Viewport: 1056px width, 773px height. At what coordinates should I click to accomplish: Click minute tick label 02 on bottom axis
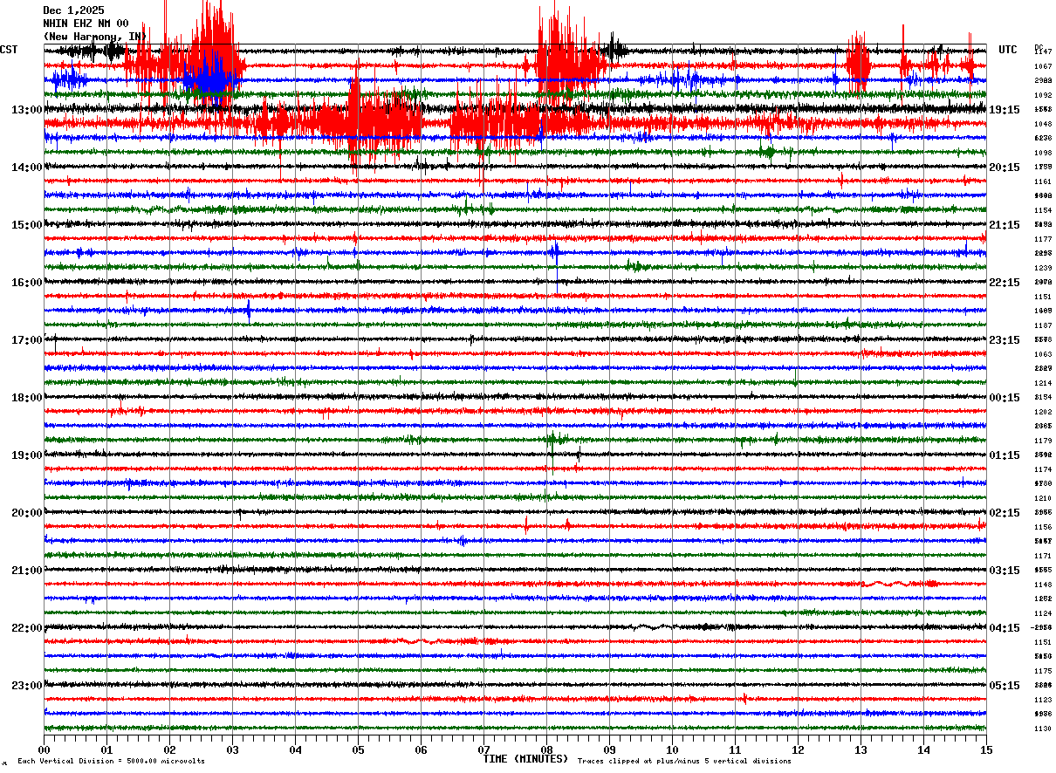pos(169,749)
